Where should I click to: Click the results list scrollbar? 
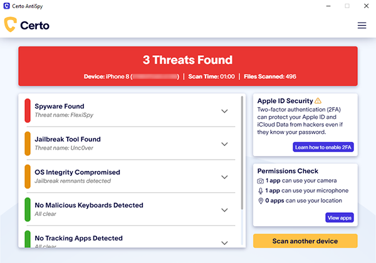[242, 153]
